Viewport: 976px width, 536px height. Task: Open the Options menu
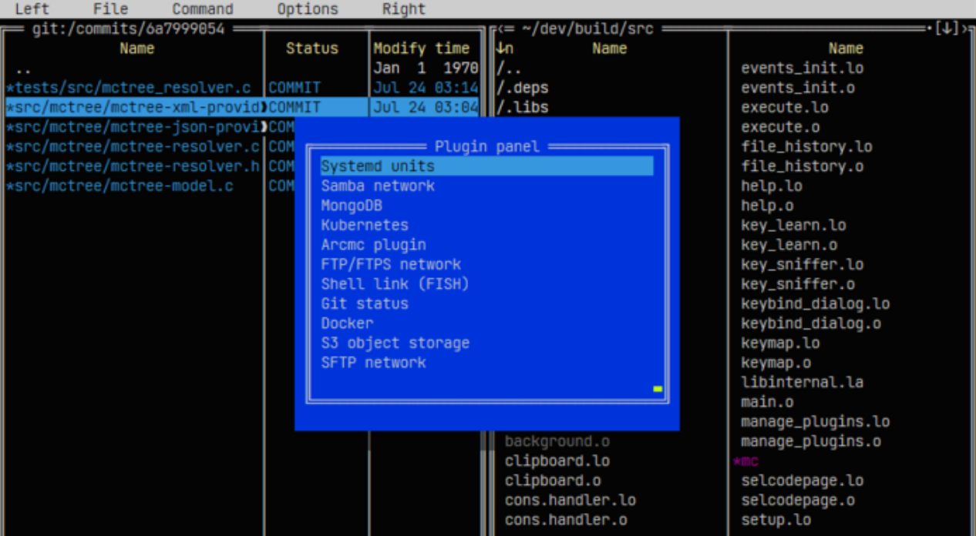[x=308, y=9]
